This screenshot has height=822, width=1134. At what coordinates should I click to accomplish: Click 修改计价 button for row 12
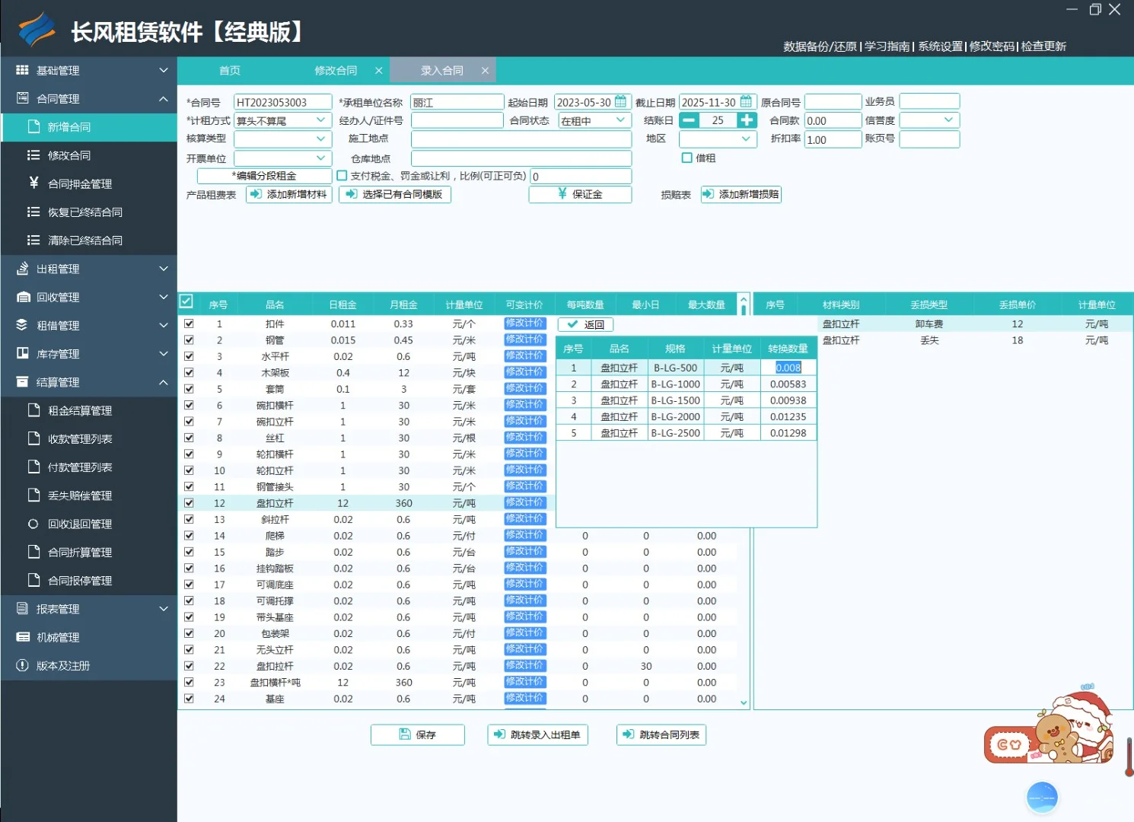click(525, 502)
